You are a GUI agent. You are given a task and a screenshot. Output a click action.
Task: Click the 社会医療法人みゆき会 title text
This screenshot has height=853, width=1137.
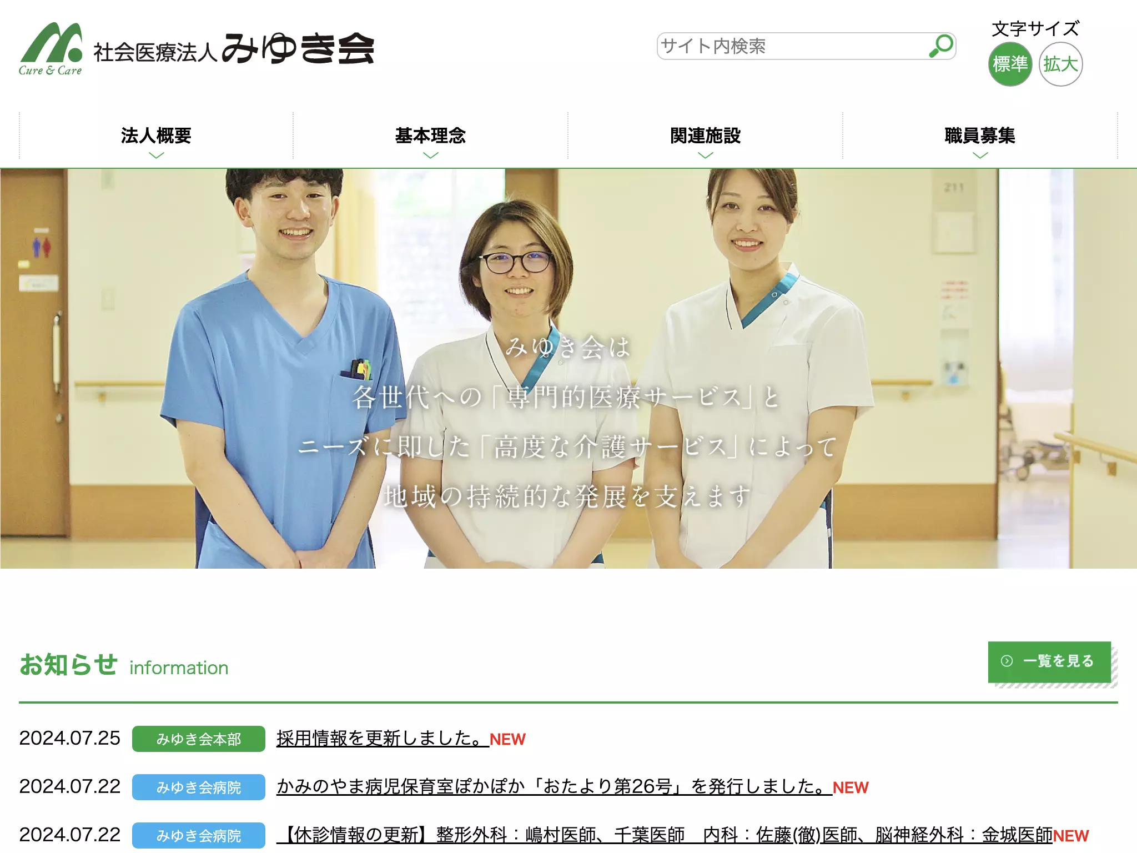[234, 49]
